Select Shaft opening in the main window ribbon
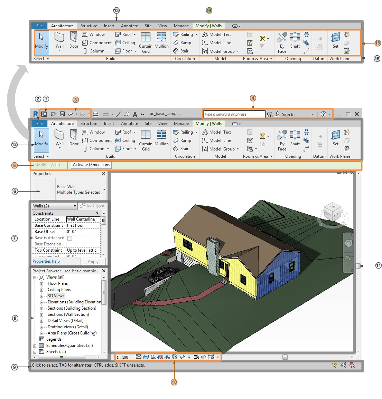The image size is (382, 399). 295,138
